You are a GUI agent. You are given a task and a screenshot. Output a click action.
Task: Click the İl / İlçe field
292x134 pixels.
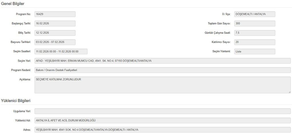[x=254, y=14]
